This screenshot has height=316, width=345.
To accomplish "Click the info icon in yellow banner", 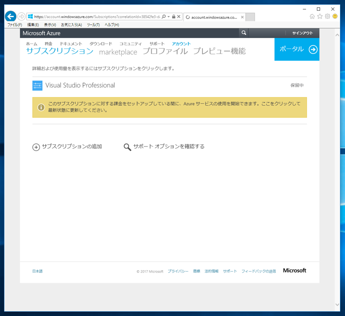I will click(41, 107).
